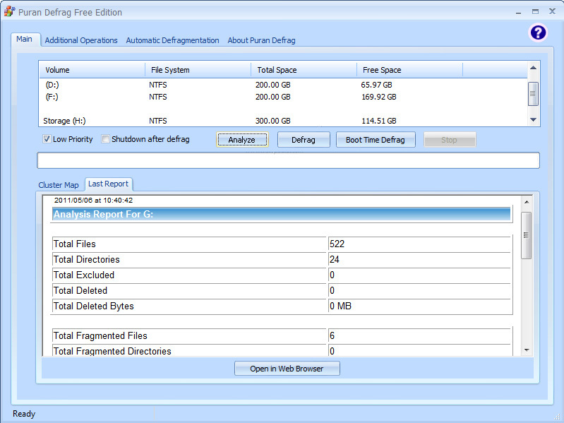Sort by the Free Space column header
The width and height of the screenshot is (564, 423).
tap(409, 70)
